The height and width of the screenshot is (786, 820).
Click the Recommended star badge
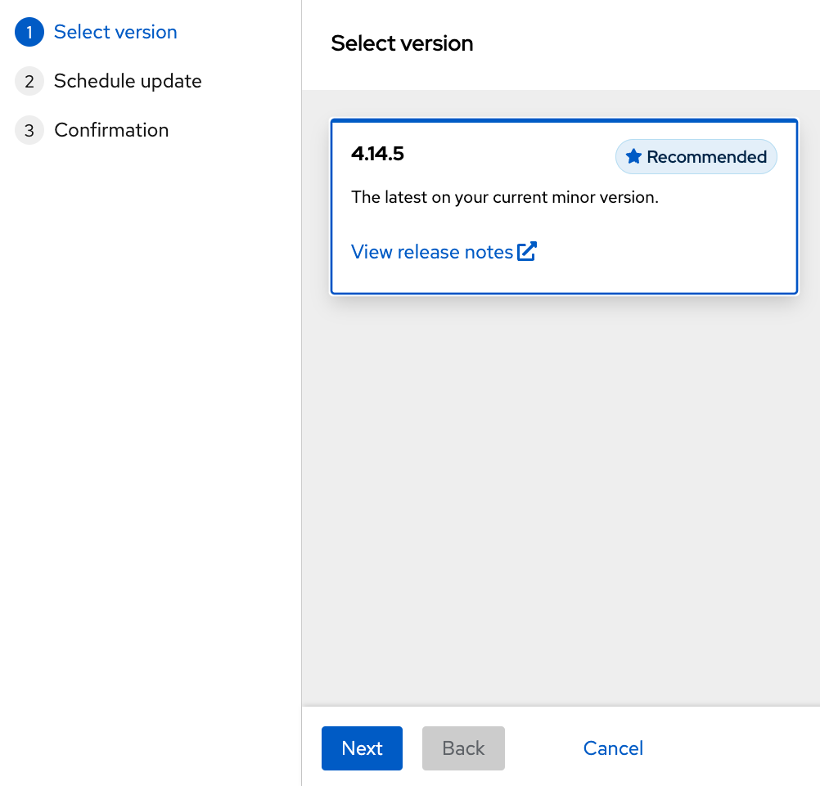click(x=696, y=156)
